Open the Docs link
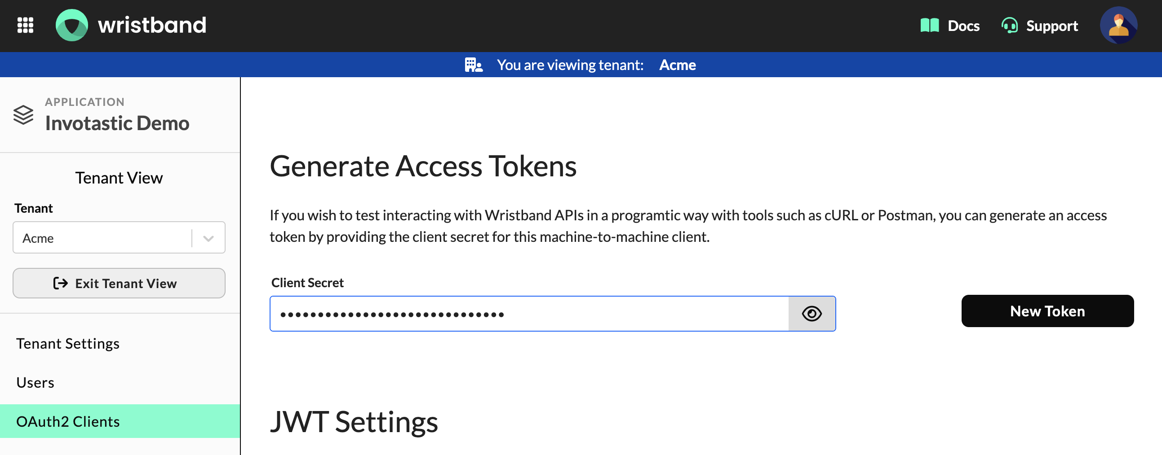The height and width of the screenshot is (455, 1162). pyautogui.click(x=963, y=26)
